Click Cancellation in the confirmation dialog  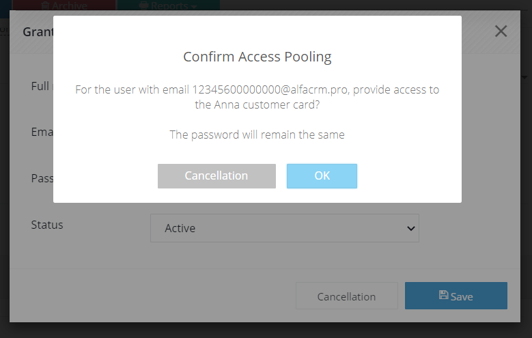[216, 175]
